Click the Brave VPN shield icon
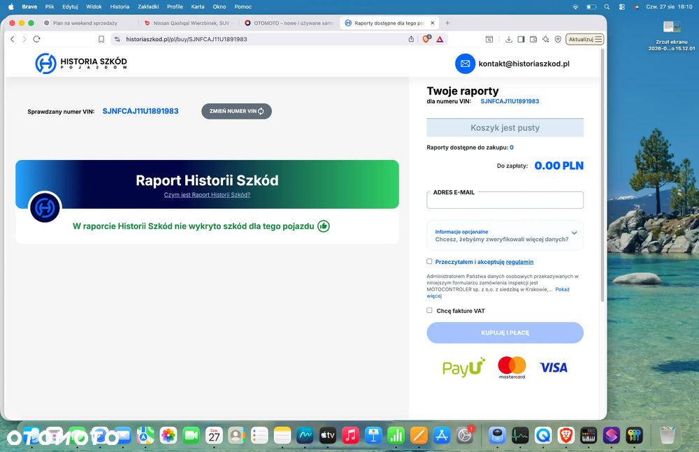 [558, 39]
